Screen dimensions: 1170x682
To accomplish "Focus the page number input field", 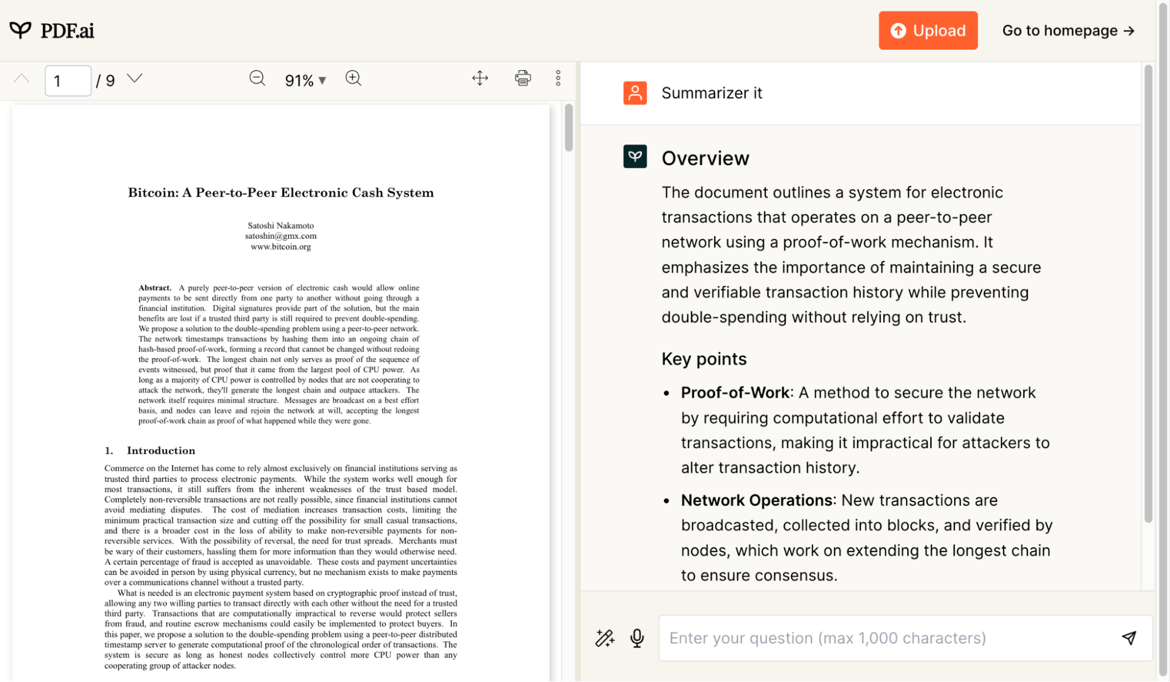I will click(68, 81).
